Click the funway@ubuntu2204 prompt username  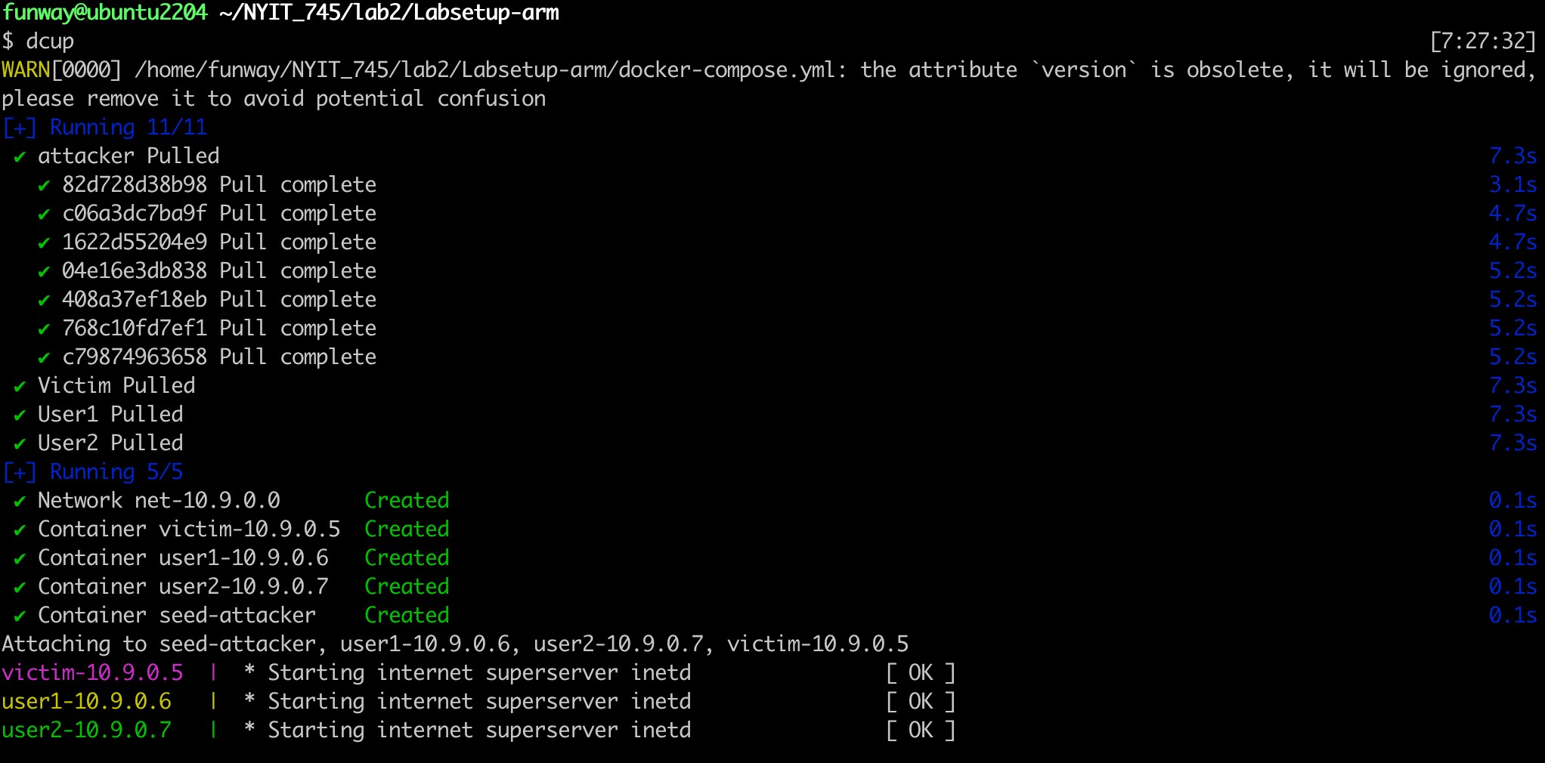coord(104,12)
